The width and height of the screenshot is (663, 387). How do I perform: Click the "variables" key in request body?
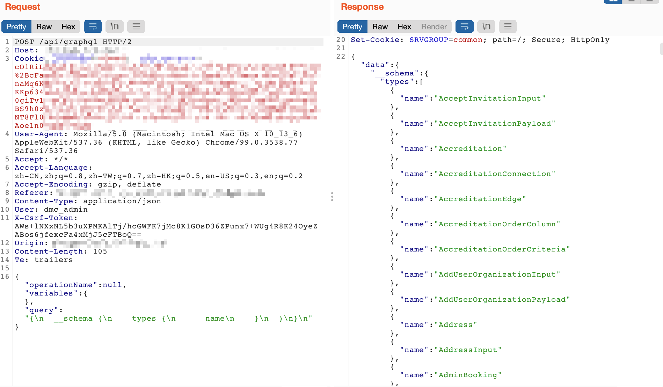51,293
